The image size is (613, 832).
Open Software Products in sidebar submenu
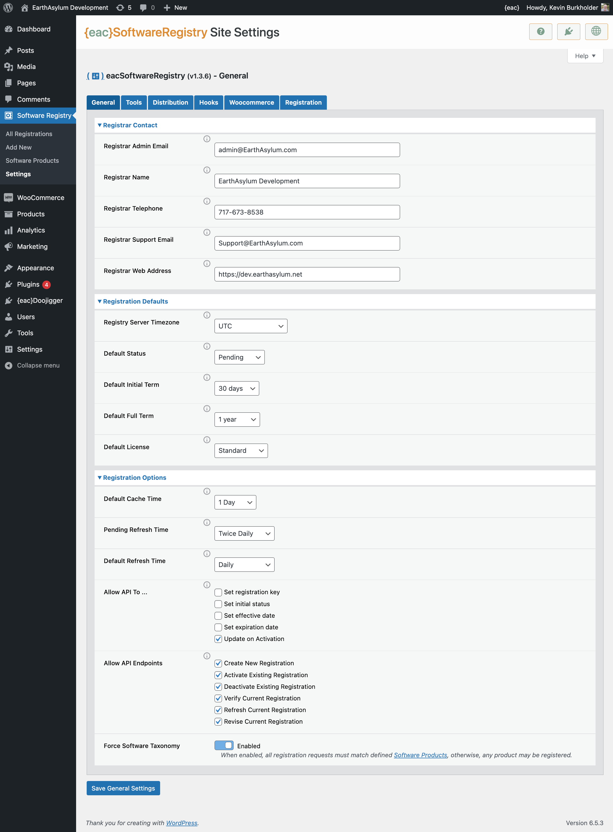coord(32,161)
